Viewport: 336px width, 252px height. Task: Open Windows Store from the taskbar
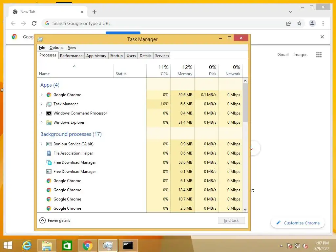[x=67, y=245]
